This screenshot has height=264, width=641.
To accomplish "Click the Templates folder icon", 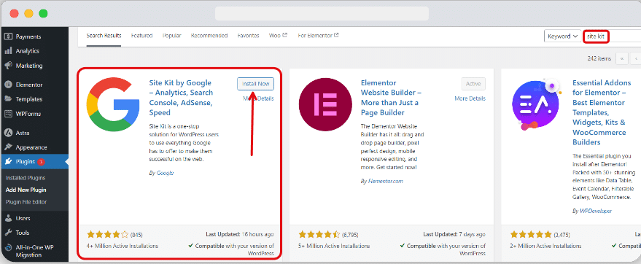I will [8, 99].
